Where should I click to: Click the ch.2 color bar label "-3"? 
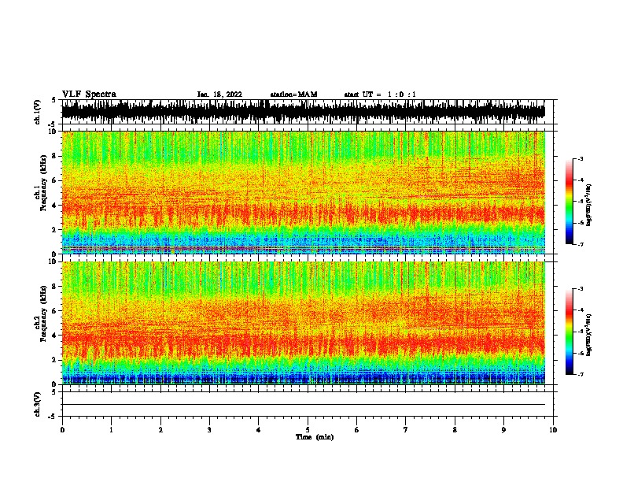(x=580, y=289)
